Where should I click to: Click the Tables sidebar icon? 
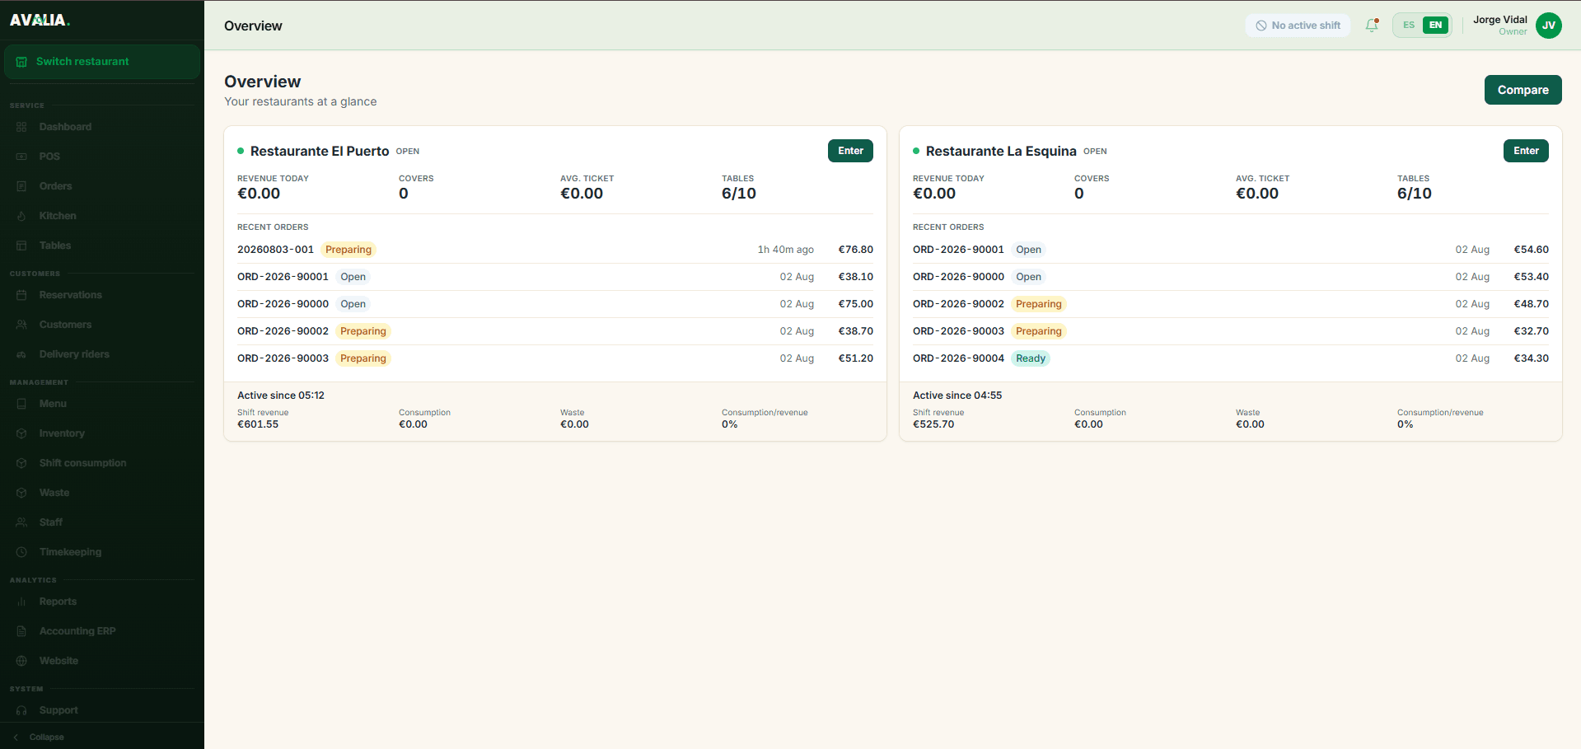(21, 246)
